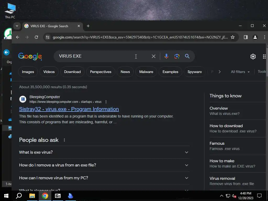
Task: Open Google quick settings gear
Action: pyautogui.click(x=253, y=57)
